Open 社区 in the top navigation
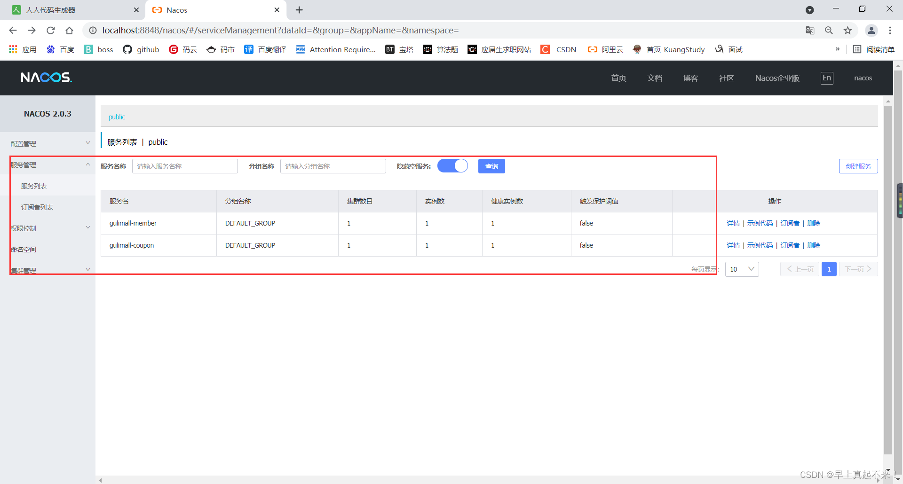 pyautogui.click(x=726, y=78)
